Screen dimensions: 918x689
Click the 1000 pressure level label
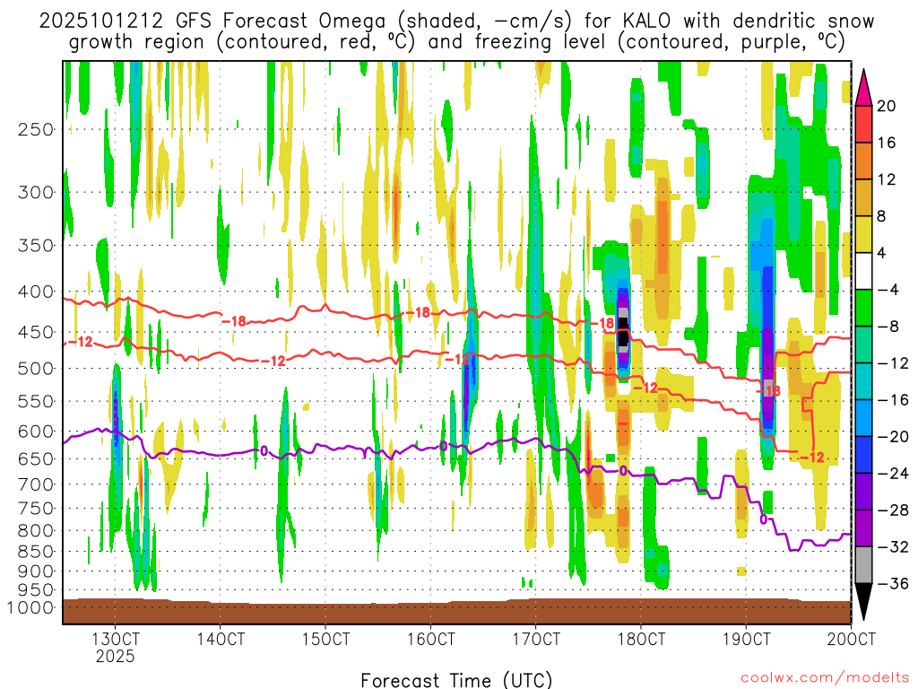click(30, 607)
